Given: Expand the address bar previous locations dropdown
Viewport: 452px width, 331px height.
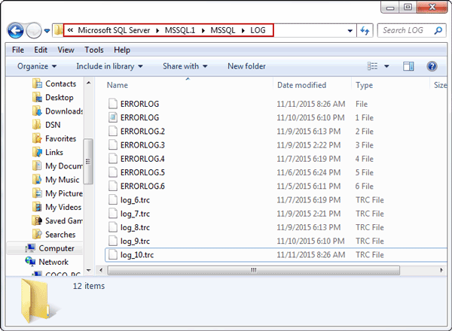Looking at the screenshot, I should (x=350, y=31).
